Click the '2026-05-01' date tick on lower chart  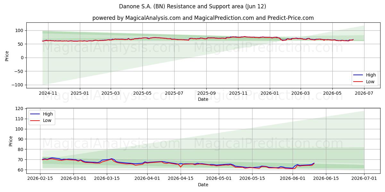coord(219,178)
